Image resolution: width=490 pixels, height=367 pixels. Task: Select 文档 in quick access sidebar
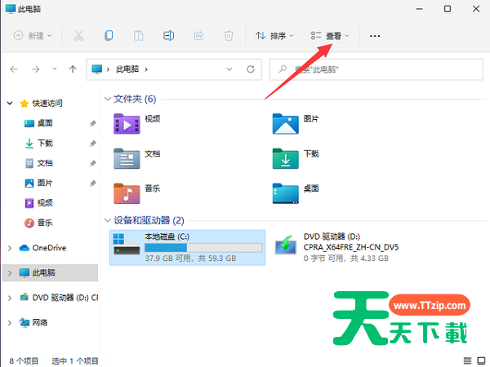45,163
